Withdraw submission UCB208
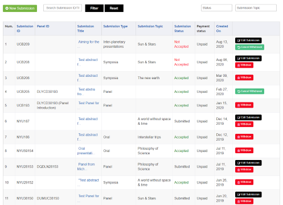 [x=244, y=65]
